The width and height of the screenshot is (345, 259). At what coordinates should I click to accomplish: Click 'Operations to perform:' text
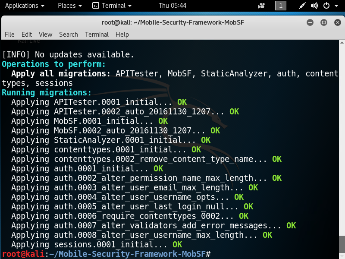[x=53, y=64]
